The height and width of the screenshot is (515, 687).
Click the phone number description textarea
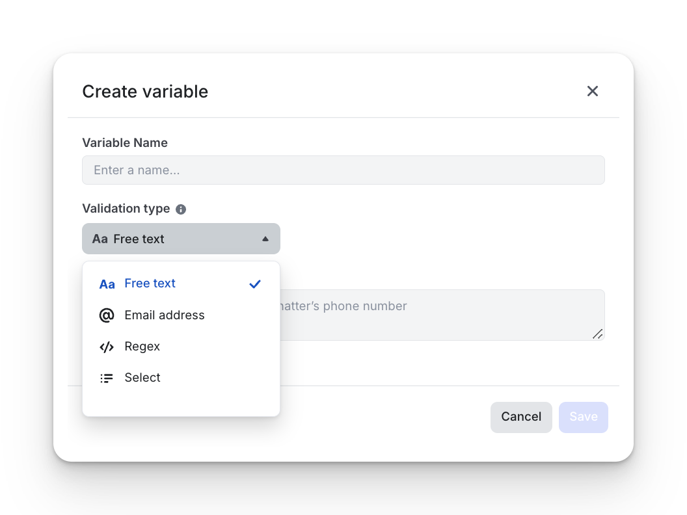[442, 315]
